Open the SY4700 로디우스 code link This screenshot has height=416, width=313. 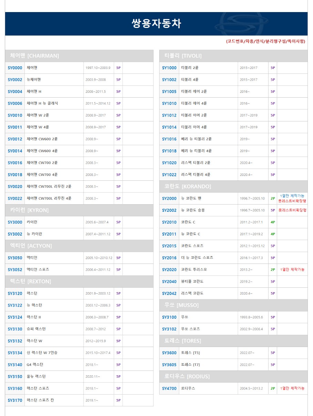[x=169, y=388]
